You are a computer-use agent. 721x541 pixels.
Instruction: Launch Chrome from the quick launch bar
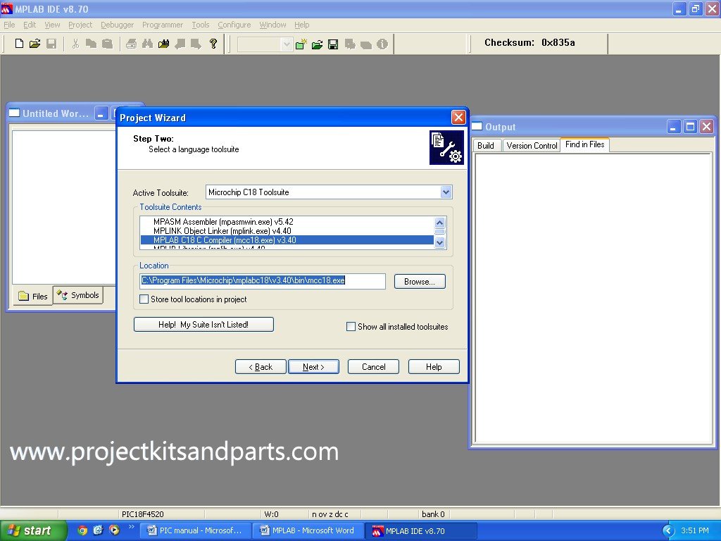[82, 530]
